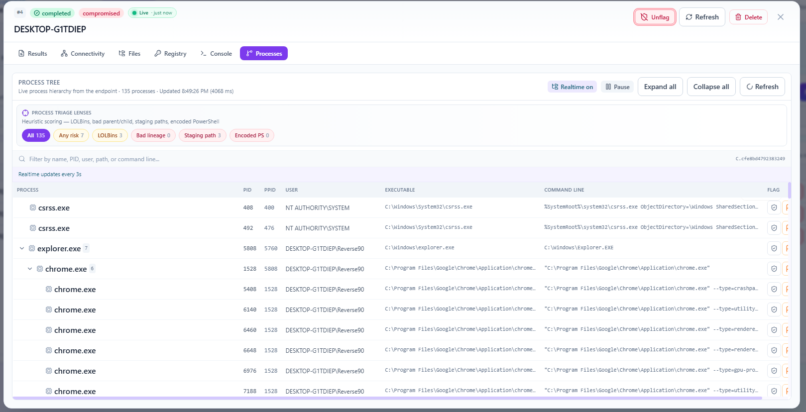Click the completed status badge
Image resolution: width=806 pixels, height=412 pixels.
[x=52, y=13]
